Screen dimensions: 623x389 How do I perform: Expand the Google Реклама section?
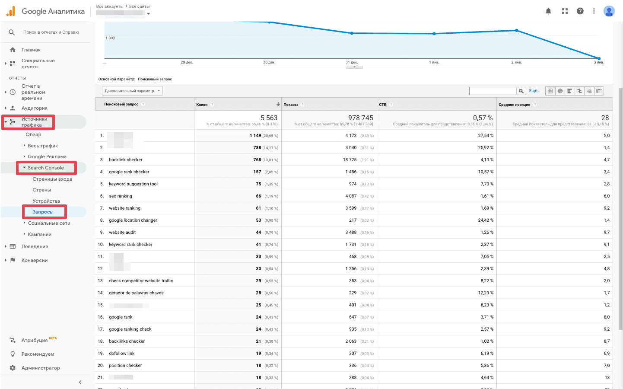24,156
